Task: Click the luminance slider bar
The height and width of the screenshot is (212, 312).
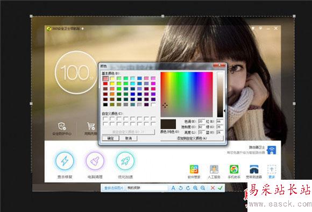Action: click(x=220, y=94)
